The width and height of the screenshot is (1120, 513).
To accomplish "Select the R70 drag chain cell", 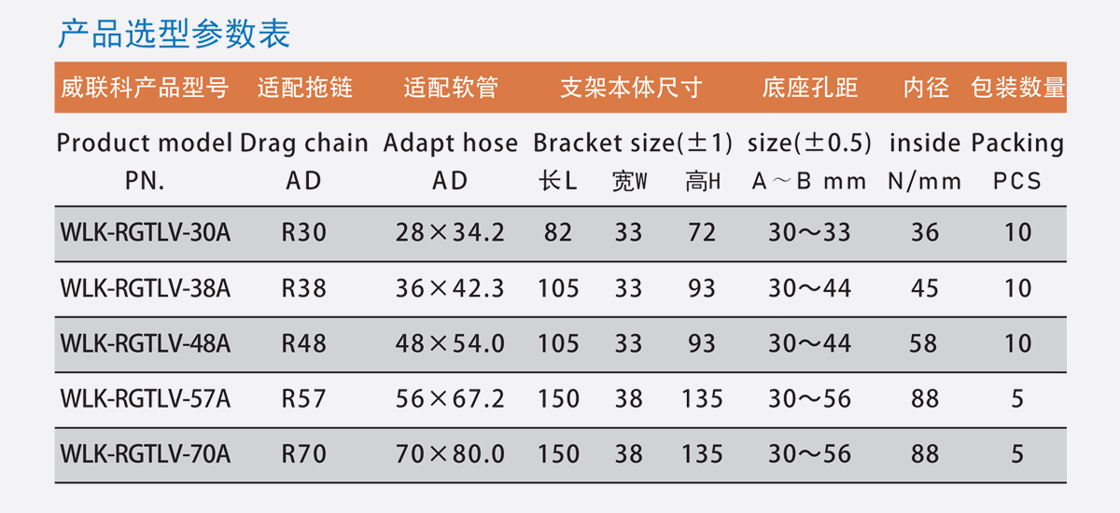I will coord(304,454).
